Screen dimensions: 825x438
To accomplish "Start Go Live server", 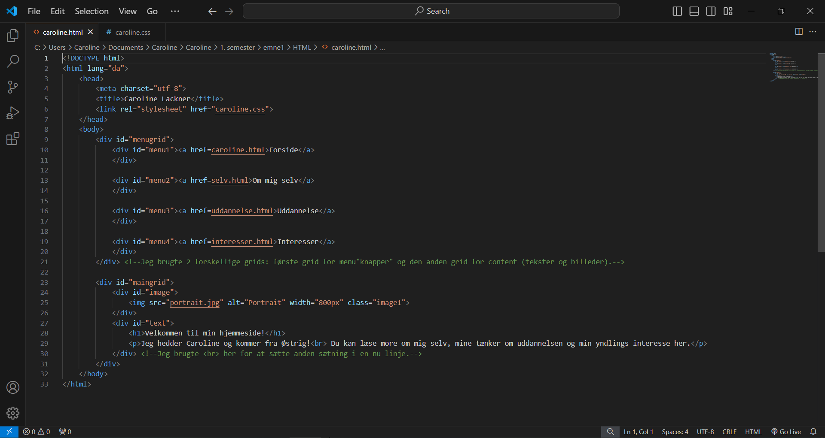I will click(786, 432).
